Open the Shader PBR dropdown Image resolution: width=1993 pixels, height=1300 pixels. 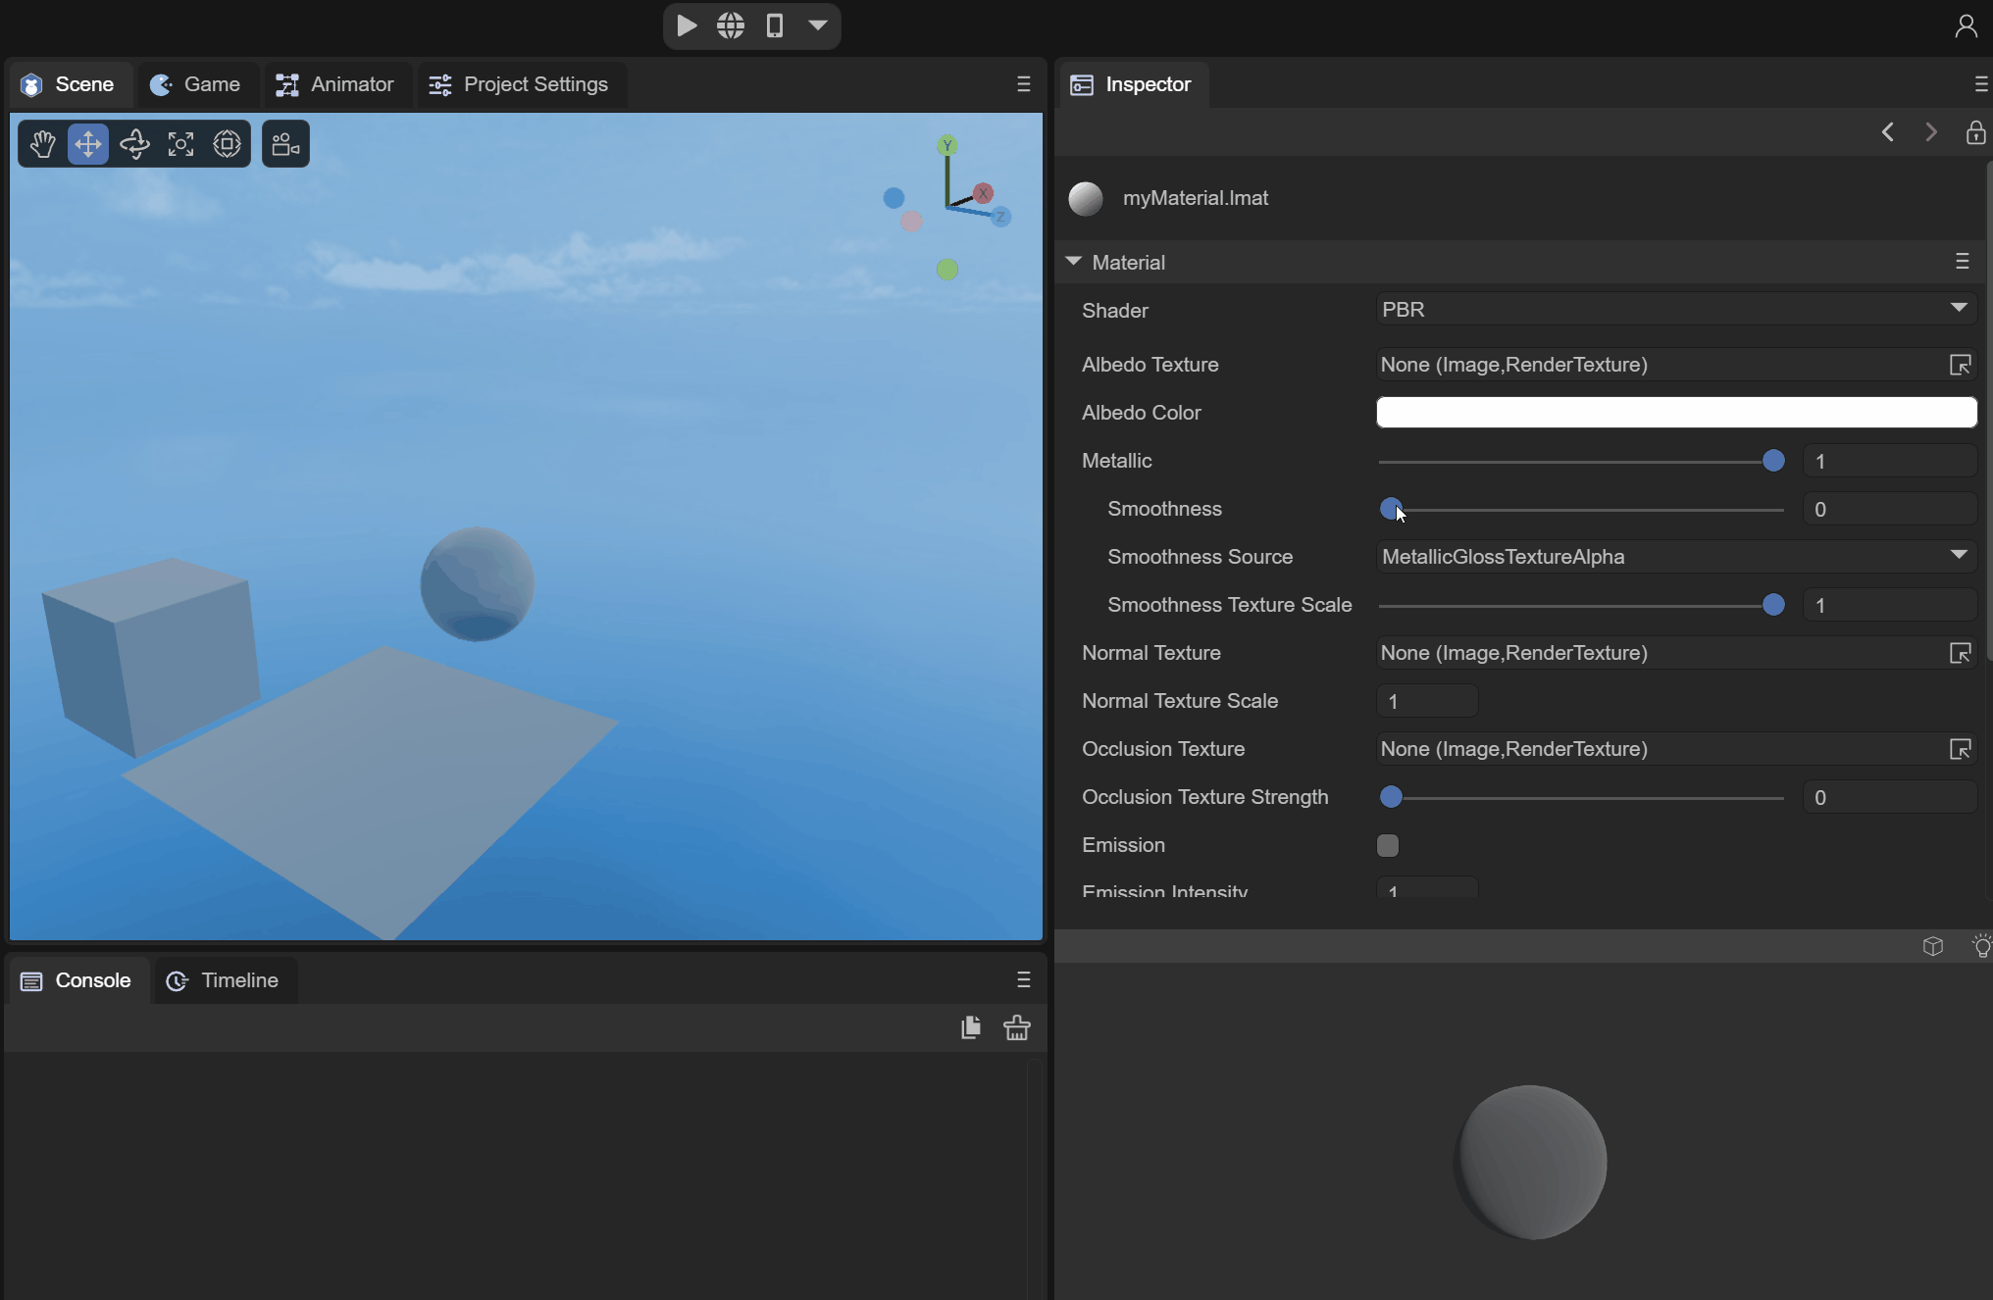click(1675, 310)
